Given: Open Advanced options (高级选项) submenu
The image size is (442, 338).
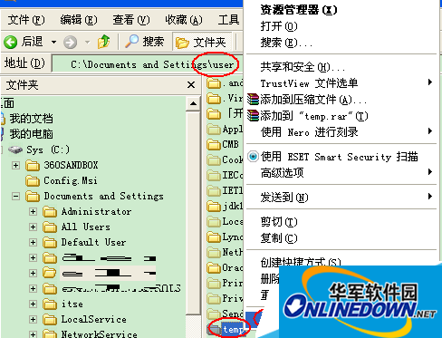Looking at the screenshot, I should 341,173.
